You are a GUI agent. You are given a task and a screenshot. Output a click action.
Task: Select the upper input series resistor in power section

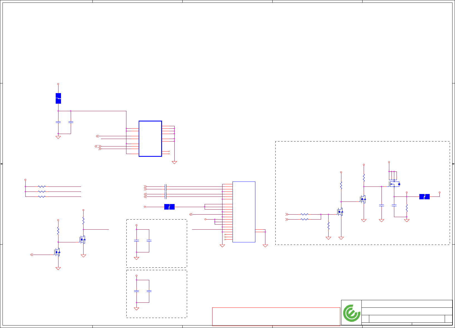[304, 214]
